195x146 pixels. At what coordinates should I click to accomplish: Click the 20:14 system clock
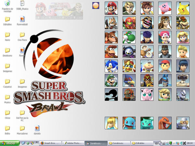[190, 143]
